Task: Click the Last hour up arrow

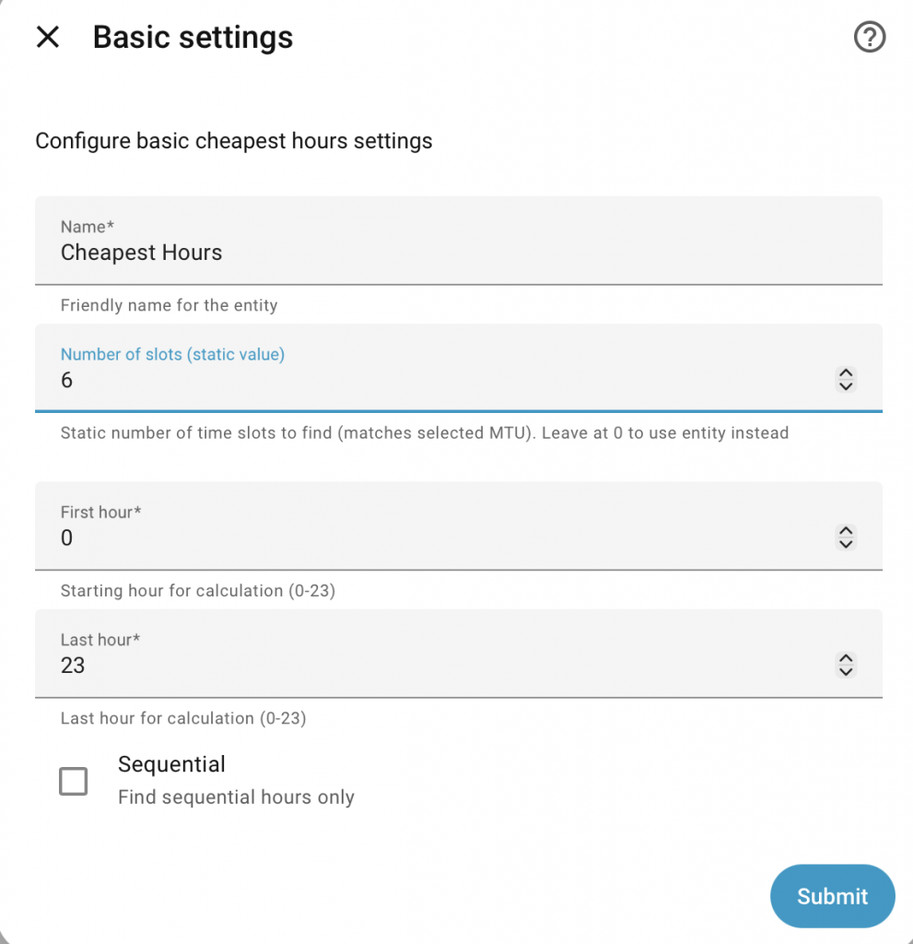Action: point(846,658)
